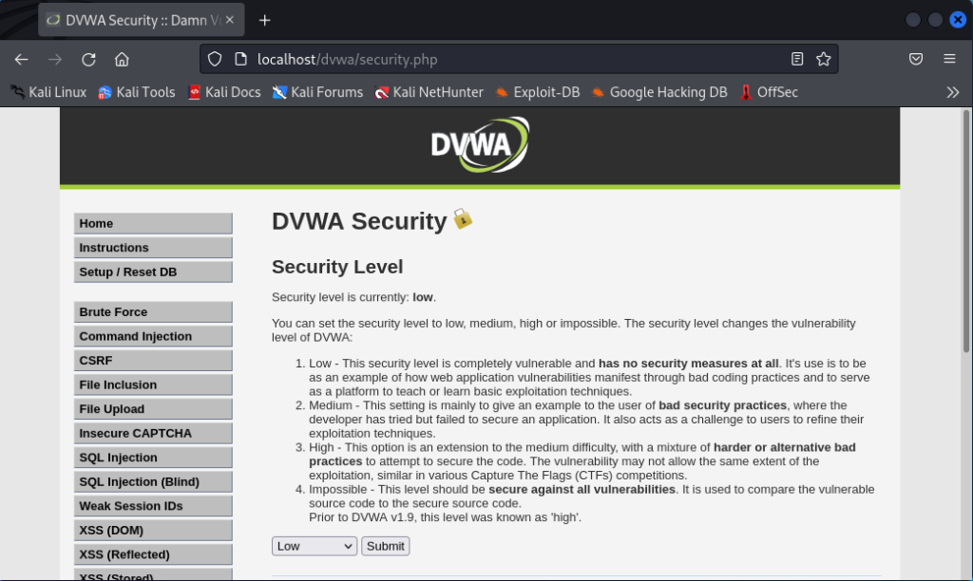Open Kali Tools bookmark
The image size is (973, 581).
point(137,92)
